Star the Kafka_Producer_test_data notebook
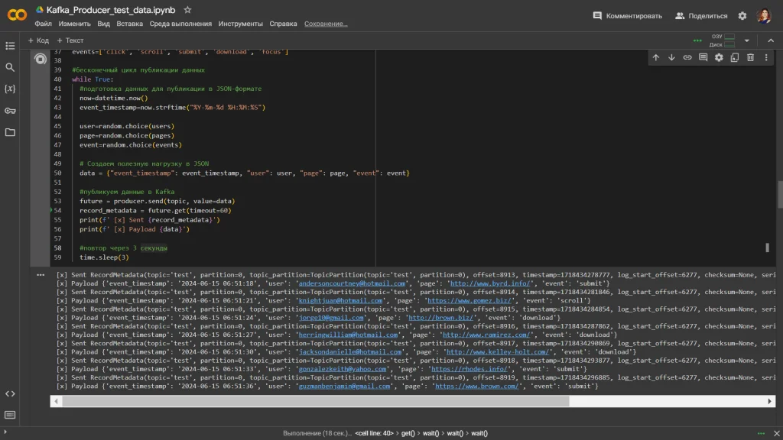 click(187, 10)
